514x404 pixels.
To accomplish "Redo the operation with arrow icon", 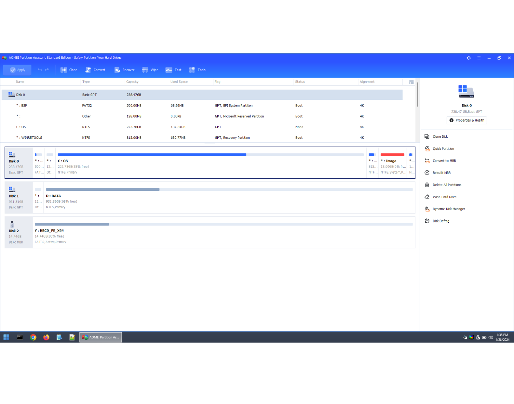I will point(47,70).
